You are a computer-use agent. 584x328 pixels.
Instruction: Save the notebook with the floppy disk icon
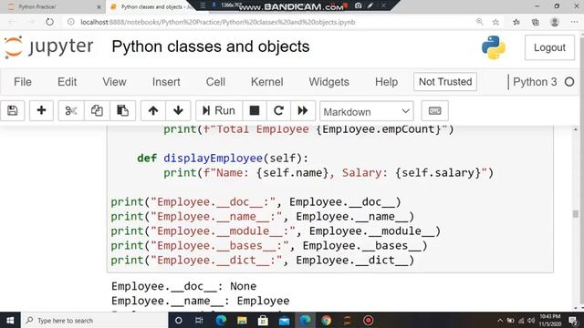tap(12, 110)
